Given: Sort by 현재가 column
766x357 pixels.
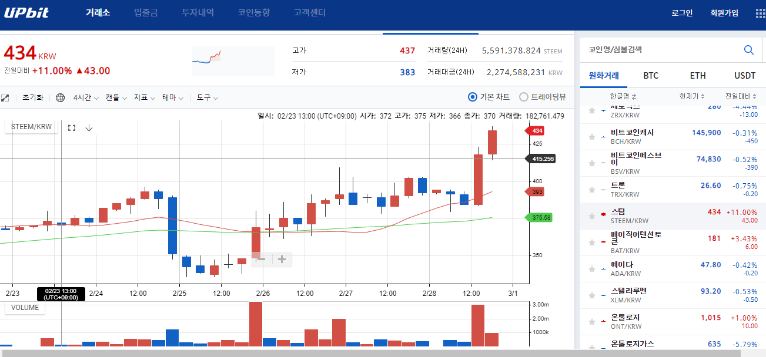Looking at the screenshot, I should pos(691,96).
